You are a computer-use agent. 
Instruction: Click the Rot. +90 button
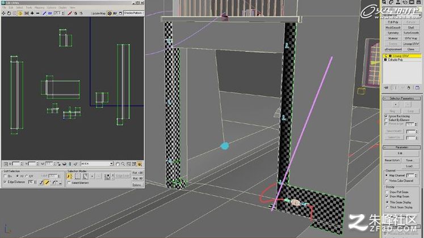[x=137, y=173]
